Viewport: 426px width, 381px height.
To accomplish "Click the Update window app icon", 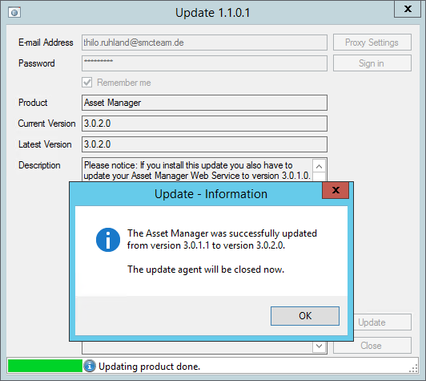I will point(14,13).
